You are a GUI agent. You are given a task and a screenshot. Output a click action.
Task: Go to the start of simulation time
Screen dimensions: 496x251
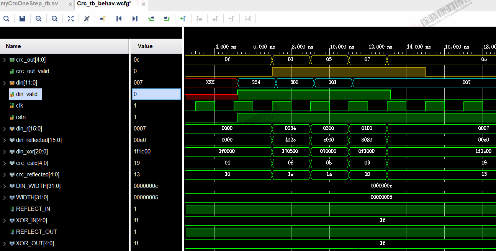[x=119, y=18]
